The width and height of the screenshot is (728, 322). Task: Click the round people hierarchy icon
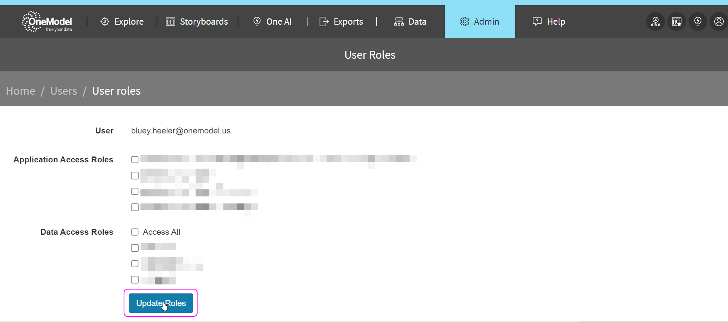coord(656,22)
